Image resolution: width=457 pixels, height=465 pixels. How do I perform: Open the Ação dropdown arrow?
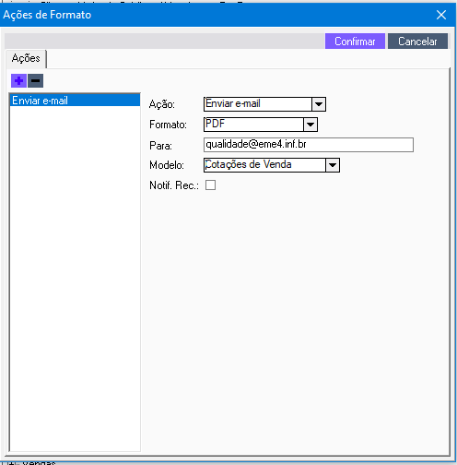pyautogui.click(x=319, y=104)
